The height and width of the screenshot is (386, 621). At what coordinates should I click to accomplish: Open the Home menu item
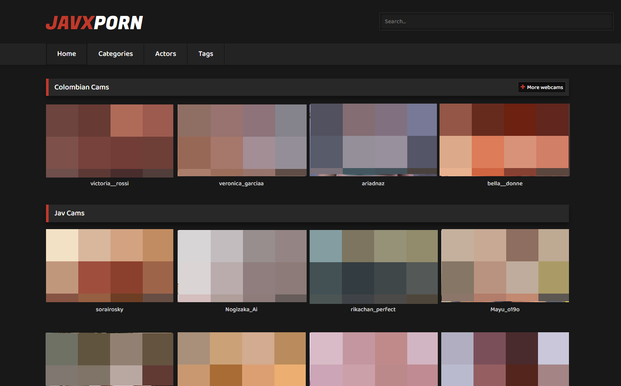[67, 54]
